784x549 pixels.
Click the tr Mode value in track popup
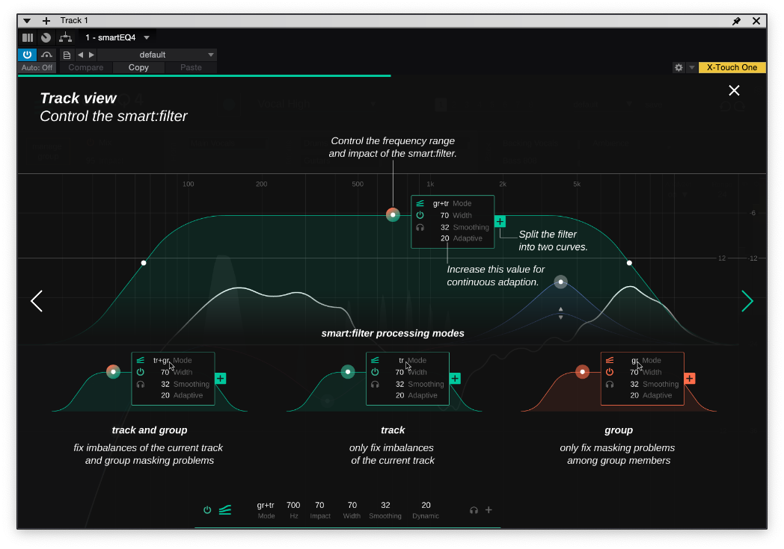[402, 360]
